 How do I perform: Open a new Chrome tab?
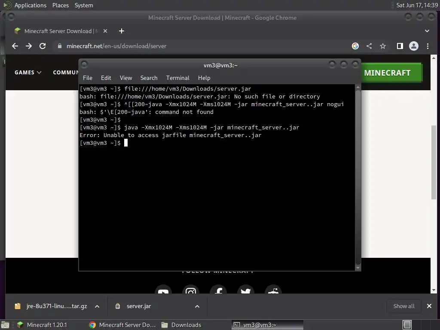point(122,31)
